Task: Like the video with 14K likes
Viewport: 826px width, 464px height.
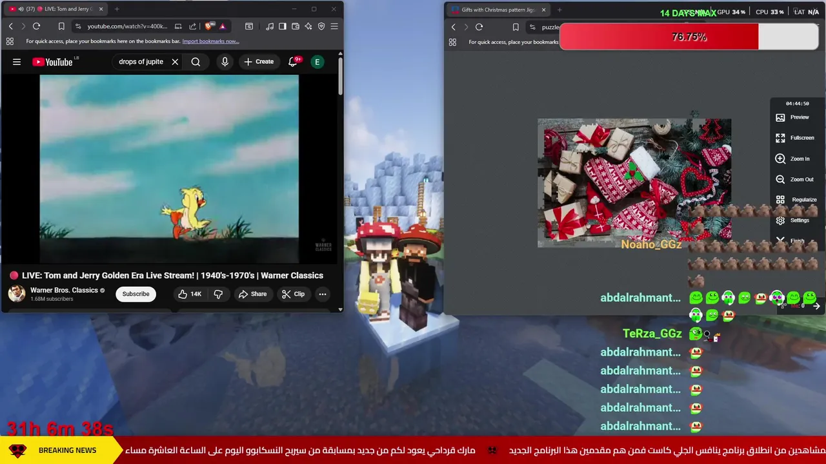Action: (x=190, y=294)
